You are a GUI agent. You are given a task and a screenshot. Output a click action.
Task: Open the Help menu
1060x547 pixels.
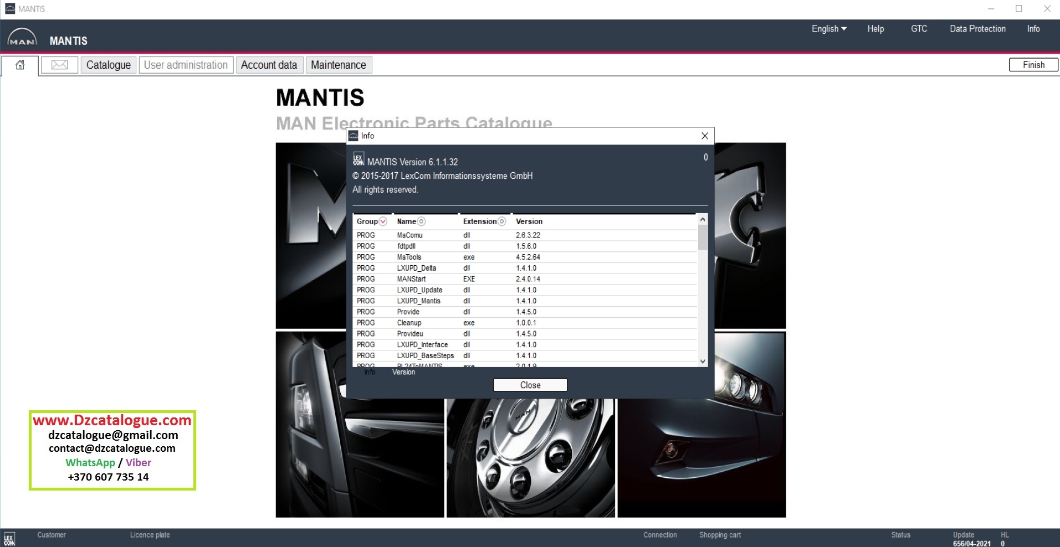point(875,29)
